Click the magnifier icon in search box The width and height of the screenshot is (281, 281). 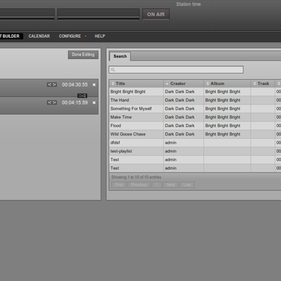click(113, 70)
